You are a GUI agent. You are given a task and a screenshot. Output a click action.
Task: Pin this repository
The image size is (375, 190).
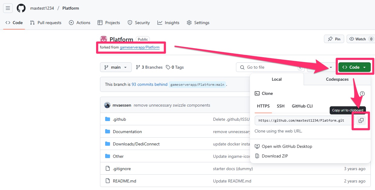(x=334, y=39)
